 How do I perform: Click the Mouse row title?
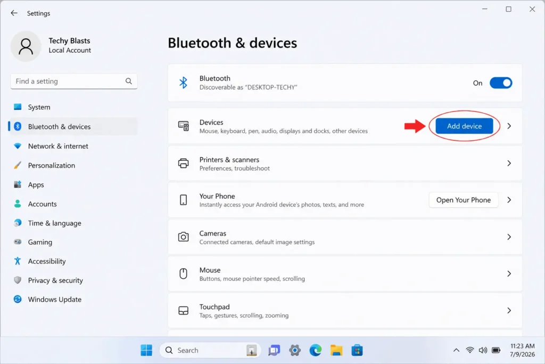tap(210, 270)
